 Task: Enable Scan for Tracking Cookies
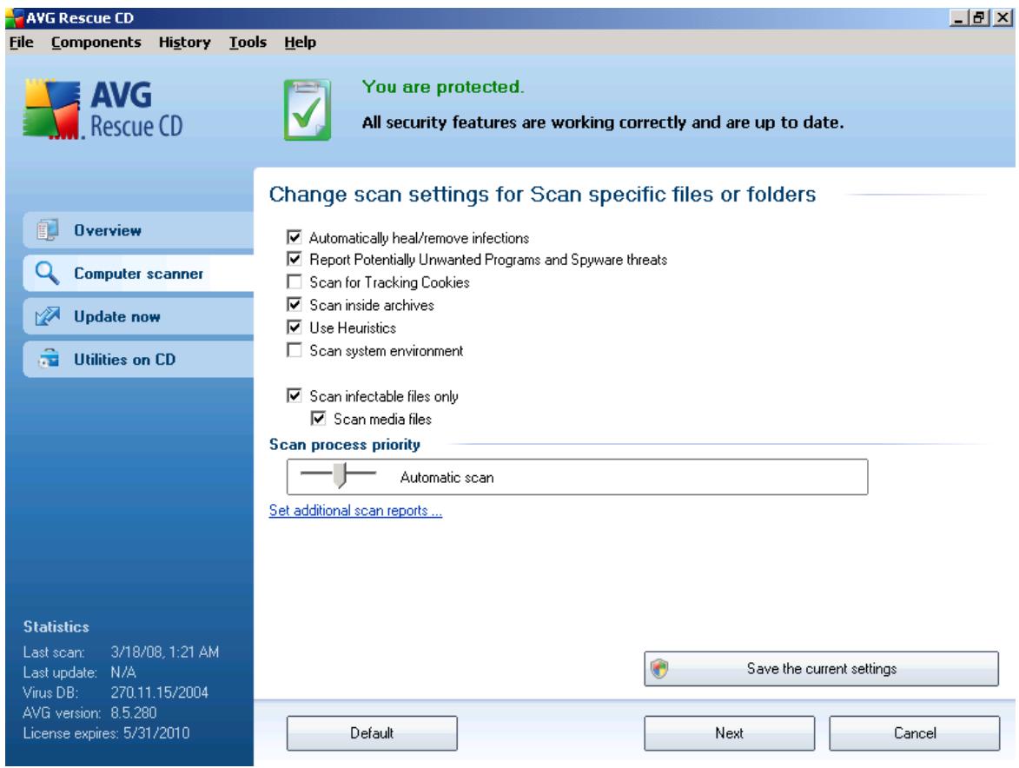pyautogui.click(x=294, y=282)
